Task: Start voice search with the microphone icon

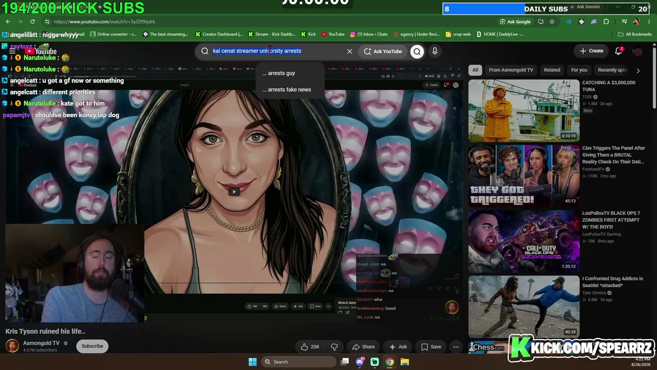Action: pos(435,51)
